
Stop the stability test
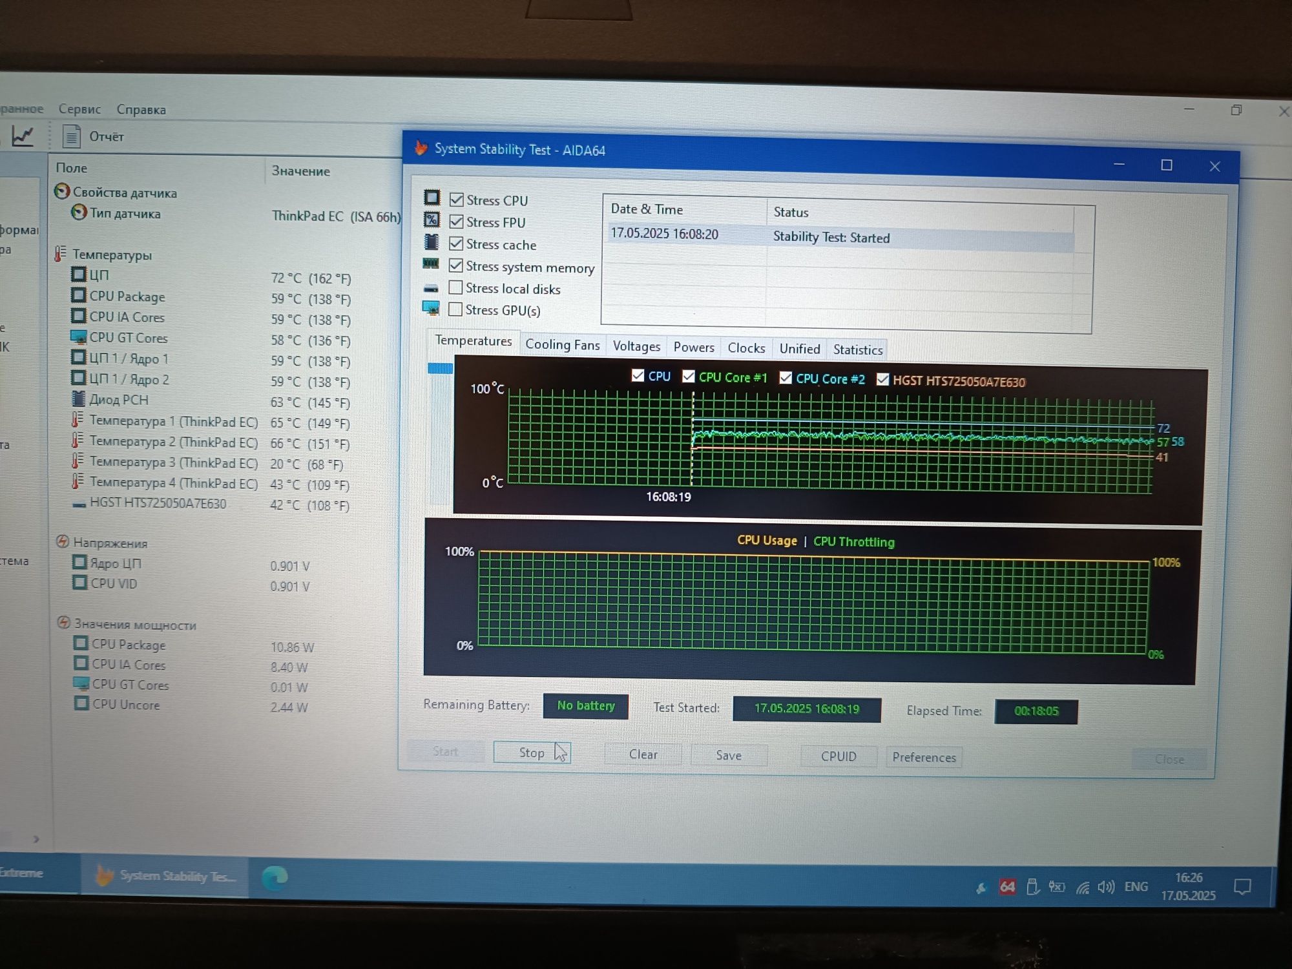[x=532, y=753]
